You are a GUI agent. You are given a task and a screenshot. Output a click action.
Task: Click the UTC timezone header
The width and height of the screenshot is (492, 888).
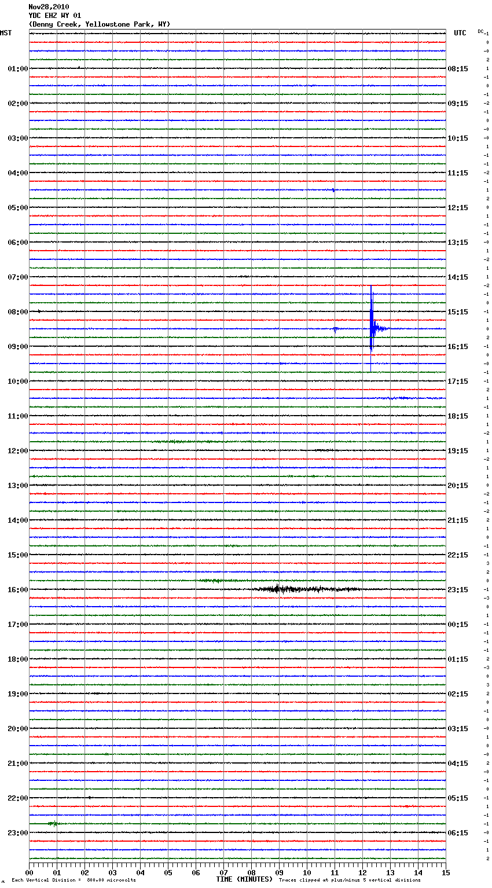pyautogui.click(x=460, y=33)
